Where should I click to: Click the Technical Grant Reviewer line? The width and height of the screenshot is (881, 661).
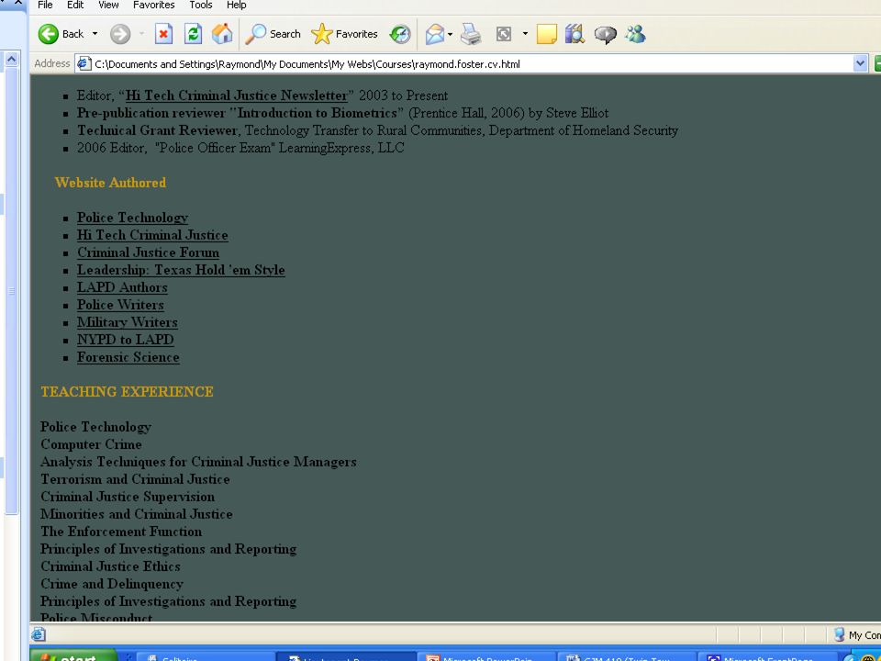pyautogui.click(x=377, y=130)
